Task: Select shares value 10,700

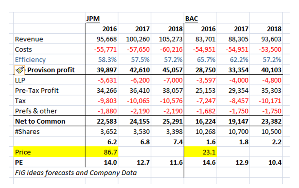Action: (238, 132)
